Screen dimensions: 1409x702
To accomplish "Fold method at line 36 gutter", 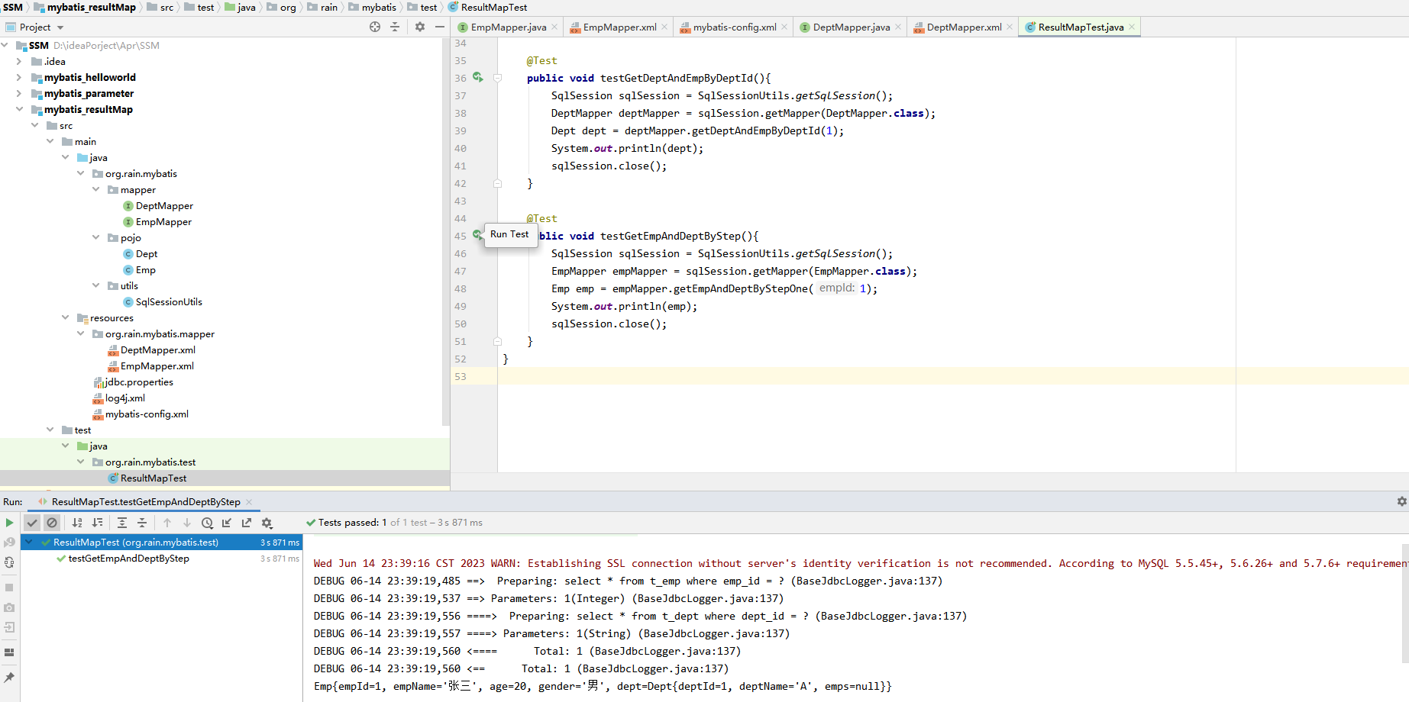I will (x=497, y=78).
